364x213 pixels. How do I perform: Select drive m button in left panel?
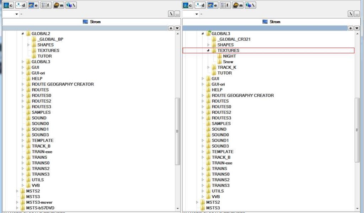click(x=58, y=5)
